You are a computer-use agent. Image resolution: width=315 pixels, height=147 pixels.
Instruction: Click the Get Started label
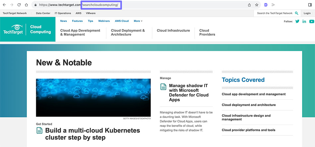click(x=44, y=124)
